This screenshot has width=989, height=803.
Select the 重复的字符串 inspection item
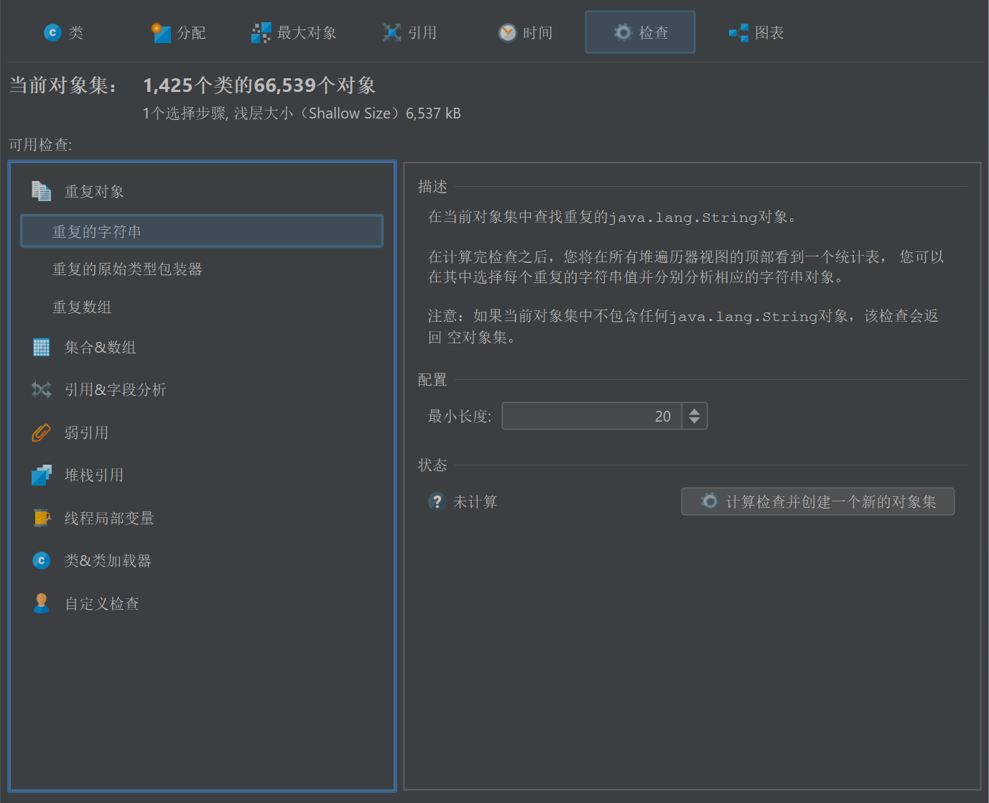(x=97, y=231)
